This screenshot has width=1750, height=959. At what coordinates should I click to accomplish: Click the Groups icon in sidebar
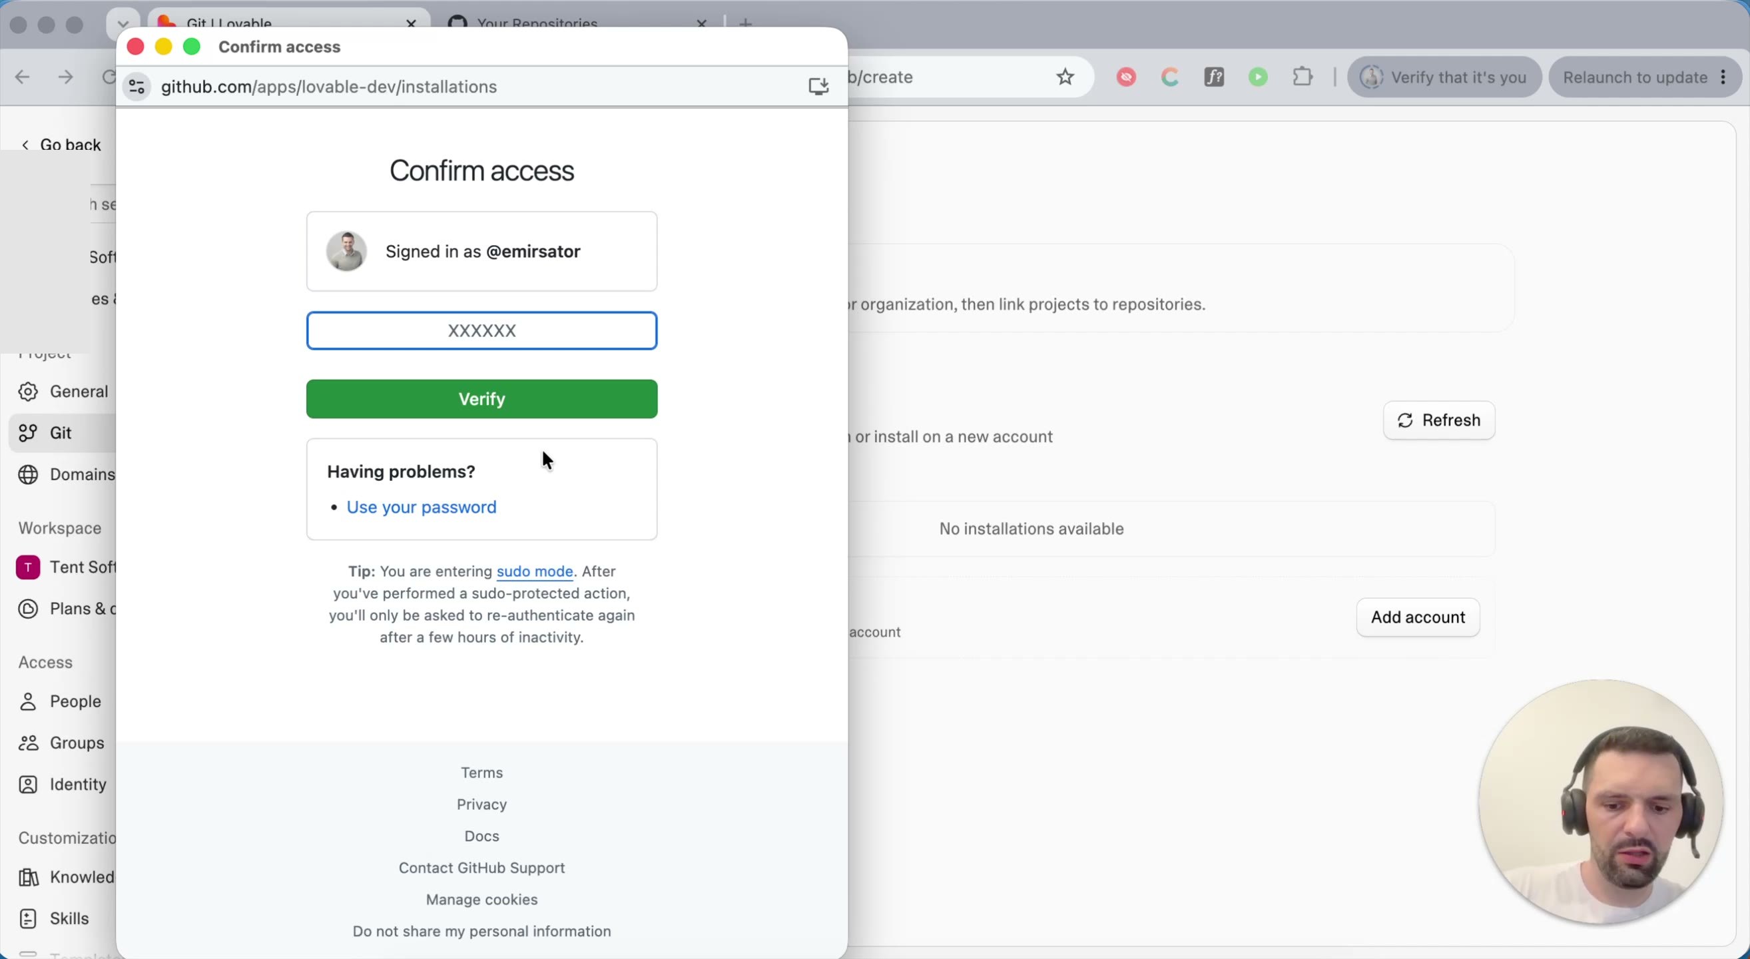[28, 743]
